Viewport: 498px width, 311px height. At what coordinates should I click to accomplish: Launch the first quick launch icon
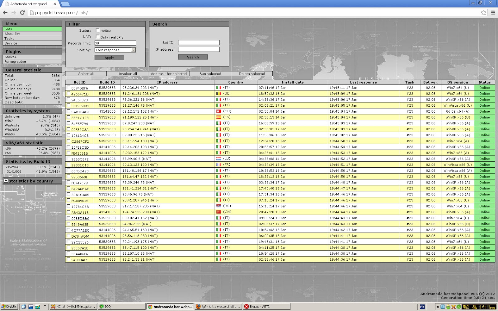point(24,307)
